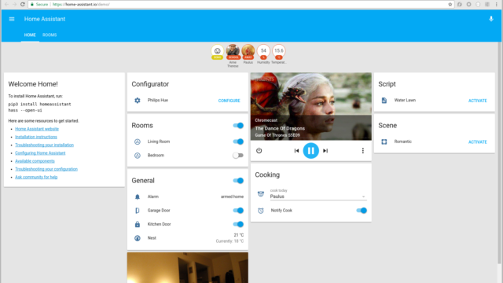Open Troubleshooting your installation link
Viewport: 503px width, 283px height.
pyautogui.click(x=44, y=145)
